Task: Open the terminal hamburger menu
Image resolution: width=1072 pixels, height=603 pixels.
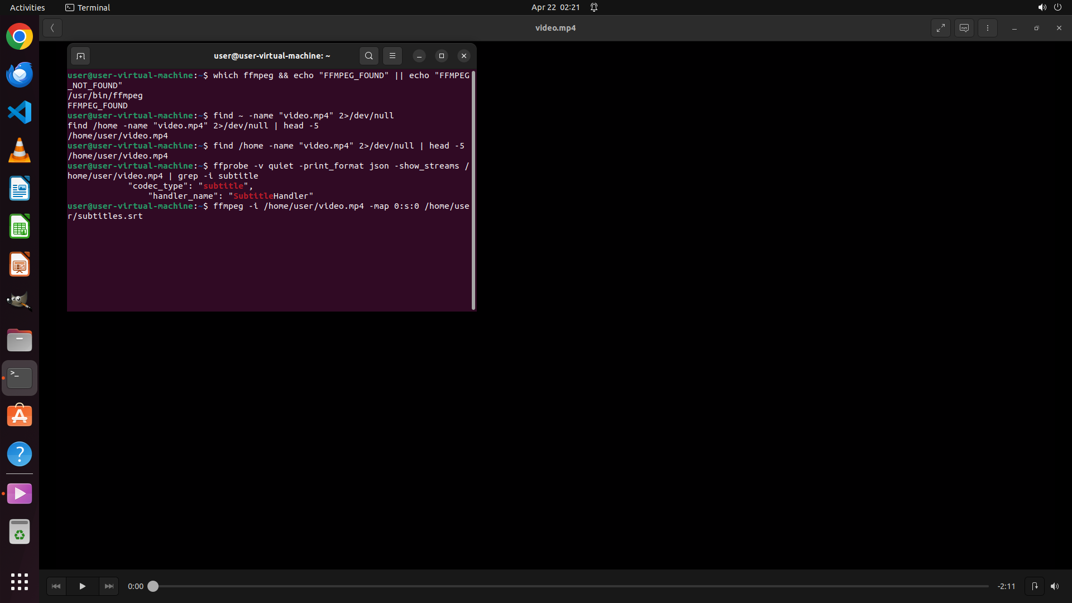Action: coord(393,56)
